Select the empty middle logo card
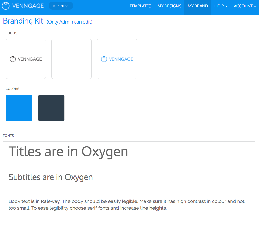 (71, 59)
